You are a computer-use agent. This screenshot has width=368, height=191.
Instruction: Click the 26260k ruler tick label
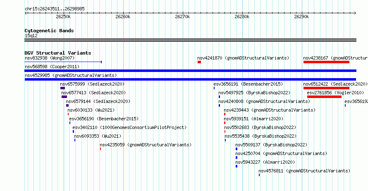point(123,17)
